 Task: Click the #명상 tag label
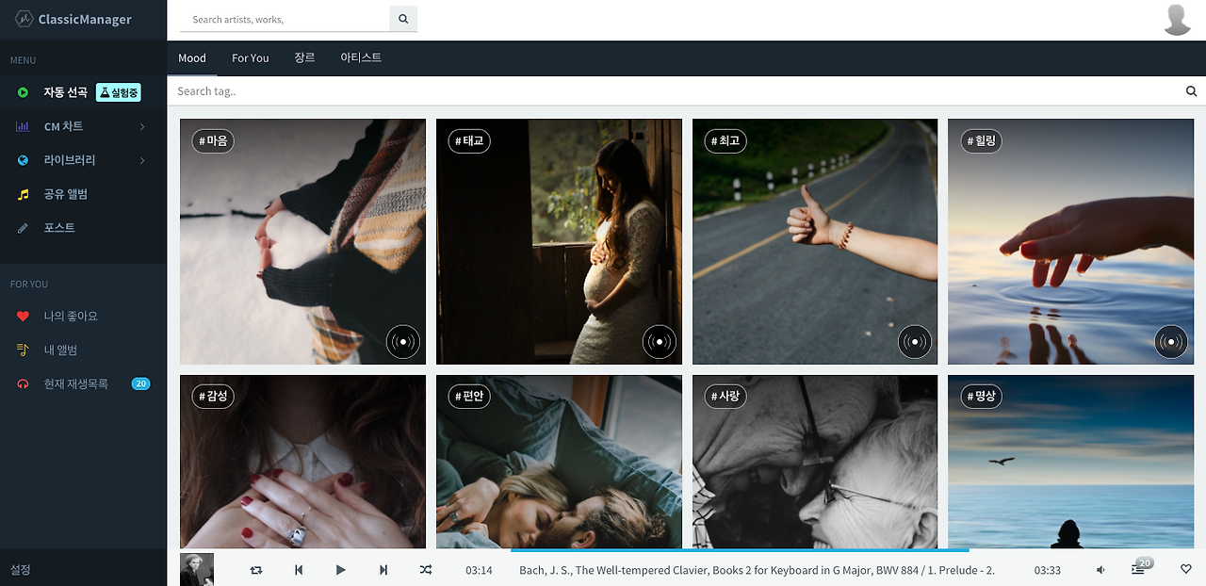pos(982,397)
